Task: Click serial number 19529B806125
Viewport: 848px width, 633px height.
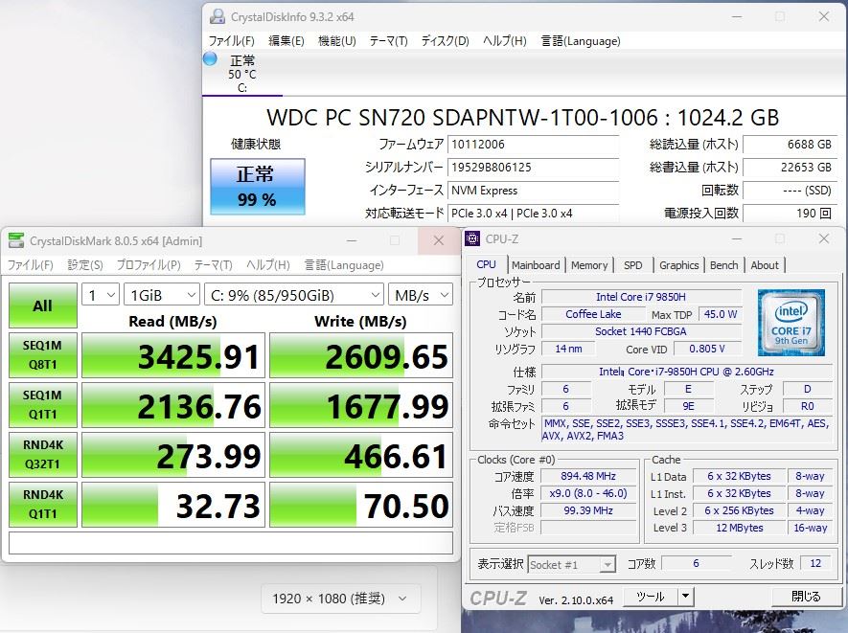Action: (x=534, y=168)
